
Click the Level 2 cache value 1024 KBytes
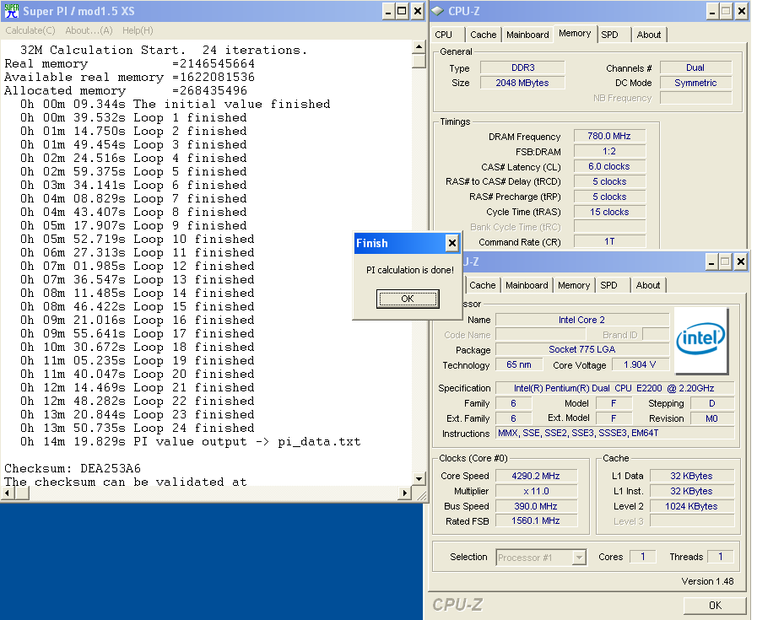(x=691, y=506)
